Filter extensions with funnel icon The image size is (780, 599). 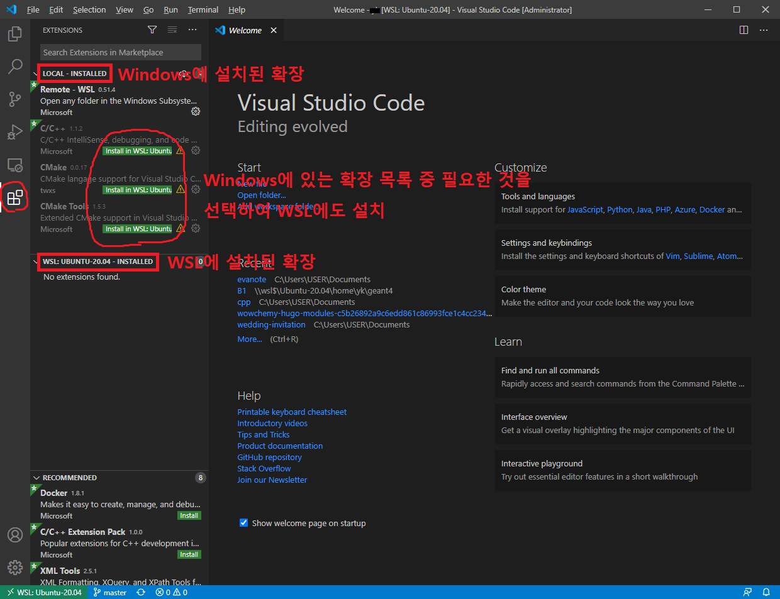coord(152,30)
